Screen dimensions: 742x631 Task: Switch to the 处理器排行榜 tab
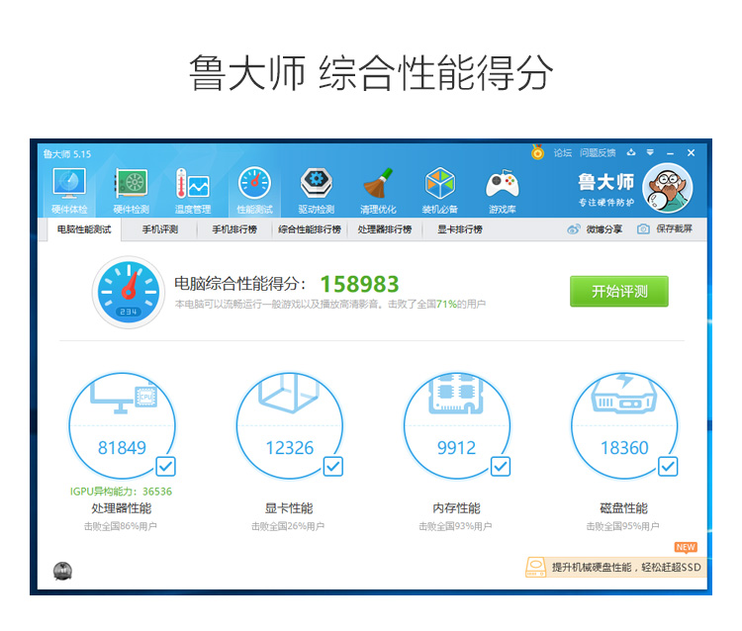point(385,229)
